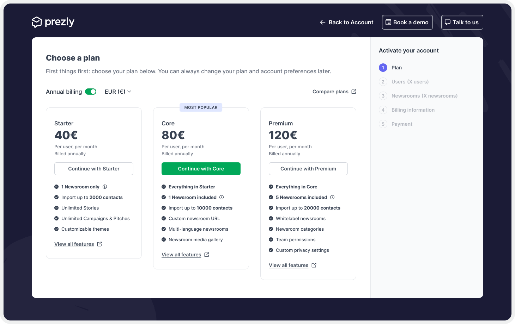Screen dimensions: 515x324
Task: Click 'Activate your account' heading
Action: [409, 50]
